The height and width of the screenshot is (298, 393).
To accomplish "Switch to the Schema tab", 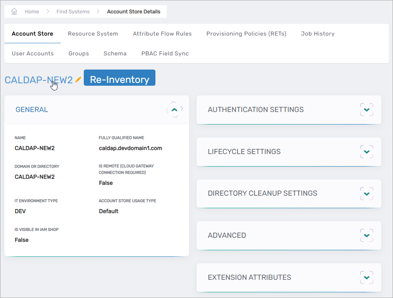I will pyautogui.click(x=115, y=53).
